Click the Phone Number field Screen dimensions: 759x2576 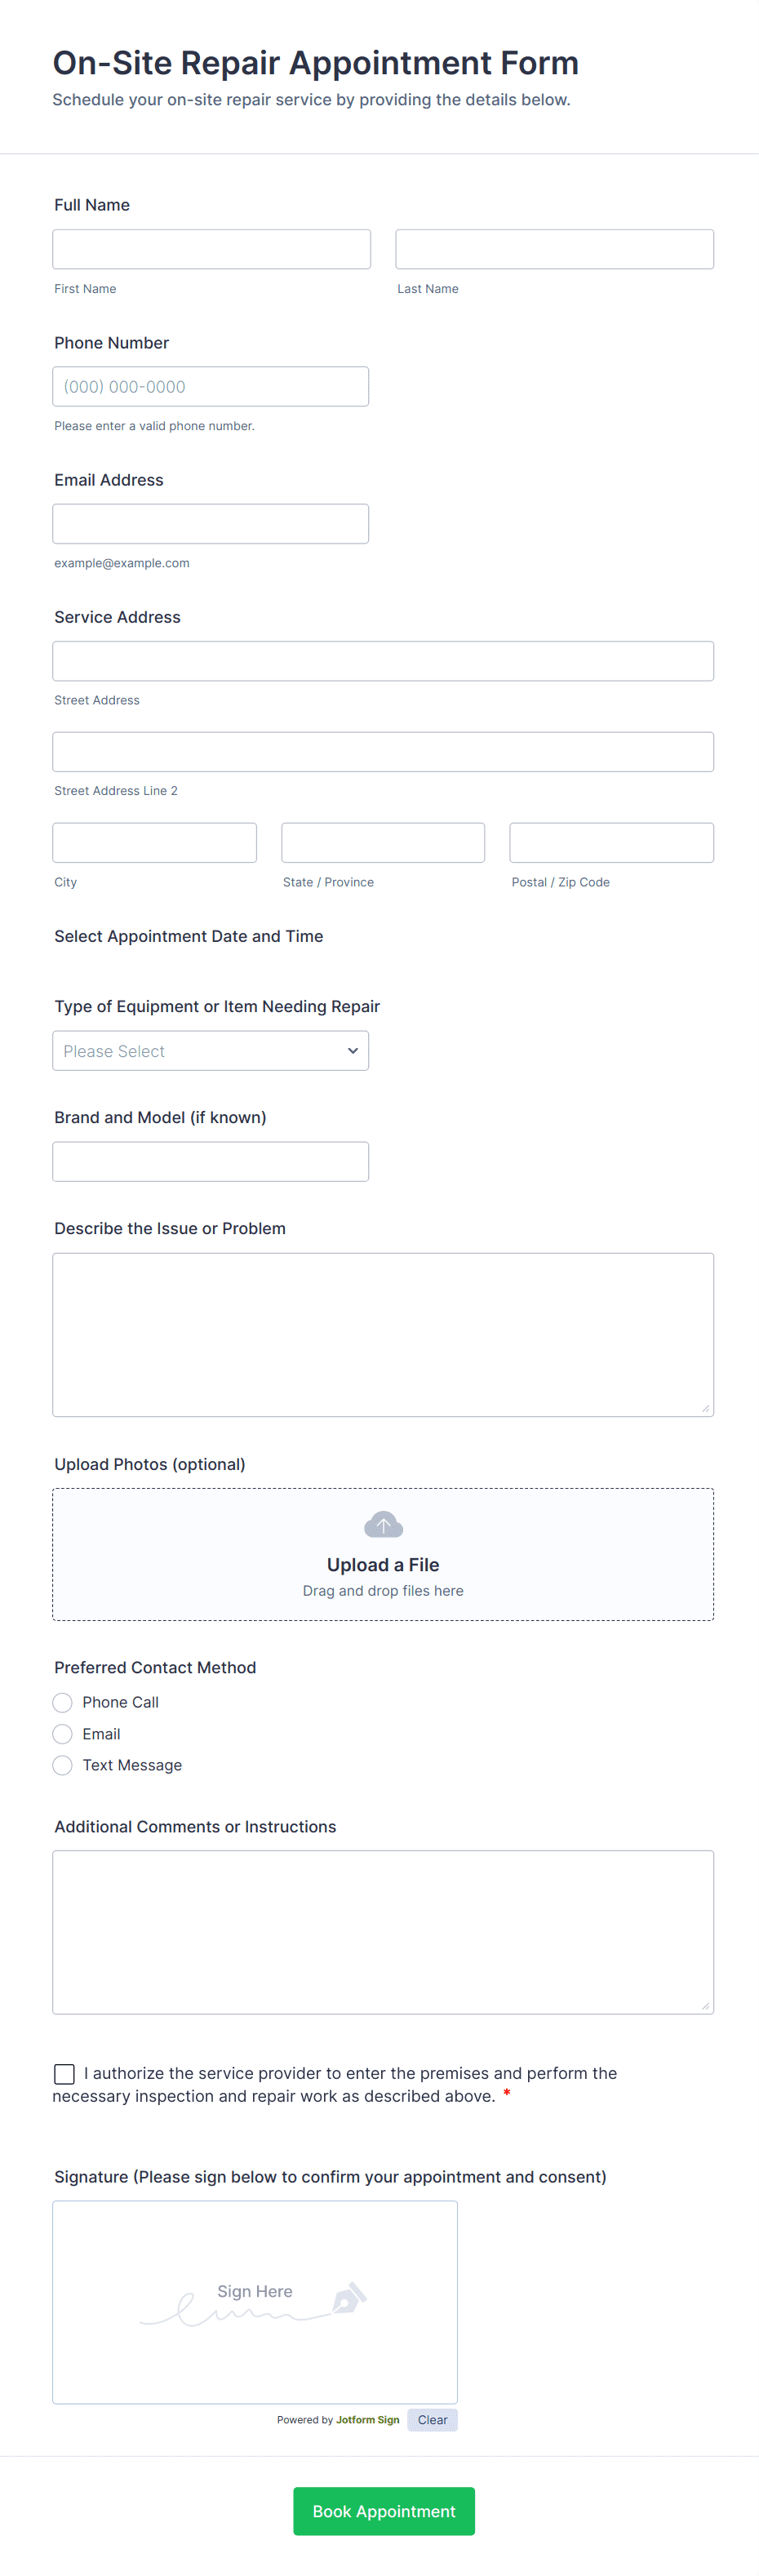point(210,387)
